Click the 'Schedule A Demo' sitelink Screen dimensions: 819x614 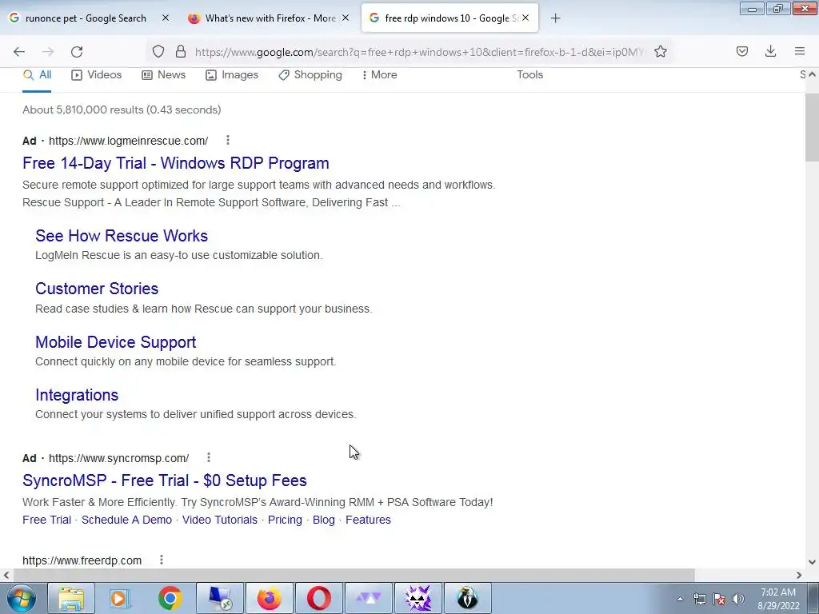[x=126, y=520]
